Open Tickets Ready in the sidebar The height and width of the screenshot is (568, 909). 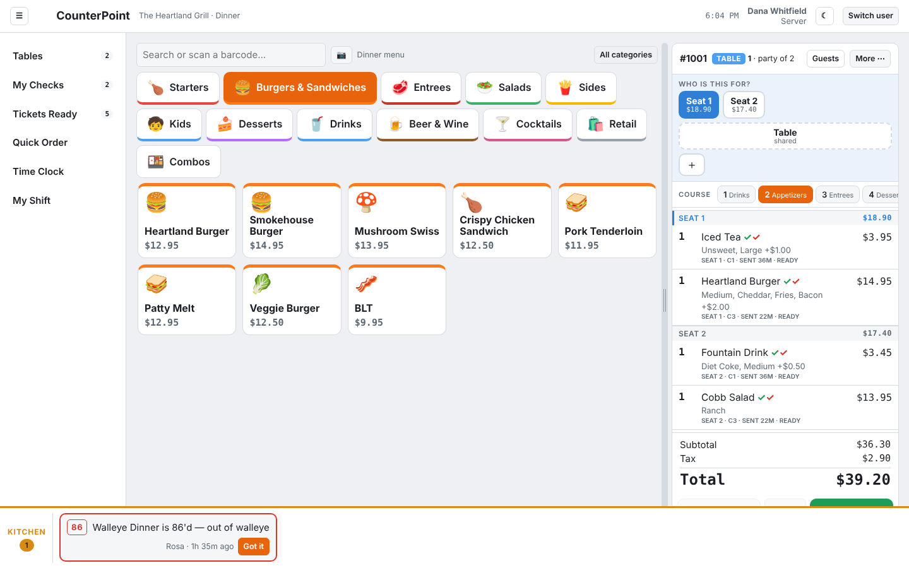click(x=62, y=114)
